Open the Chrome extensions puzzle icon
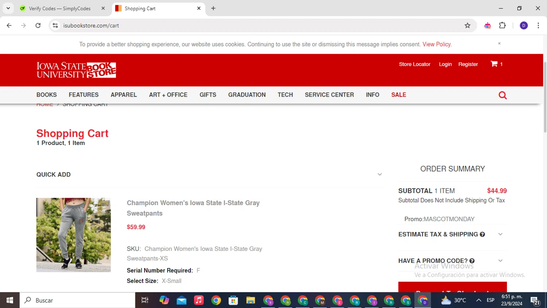The height and width of the screenshot is (308, 547). point(503,25)
